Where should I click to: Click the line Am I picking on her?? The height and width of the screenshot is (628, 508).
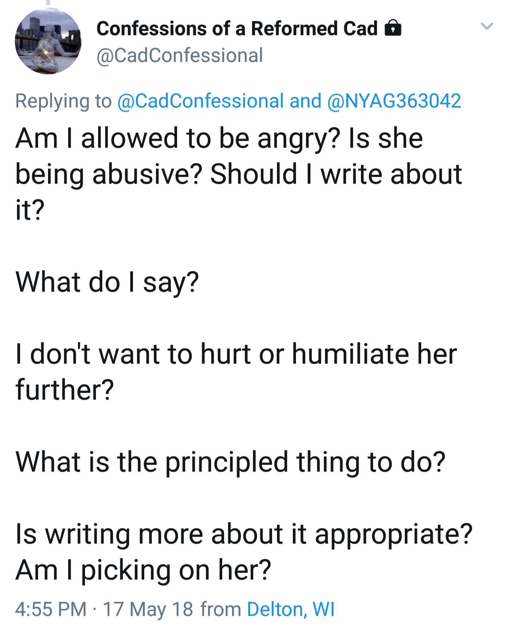(143, 570)
